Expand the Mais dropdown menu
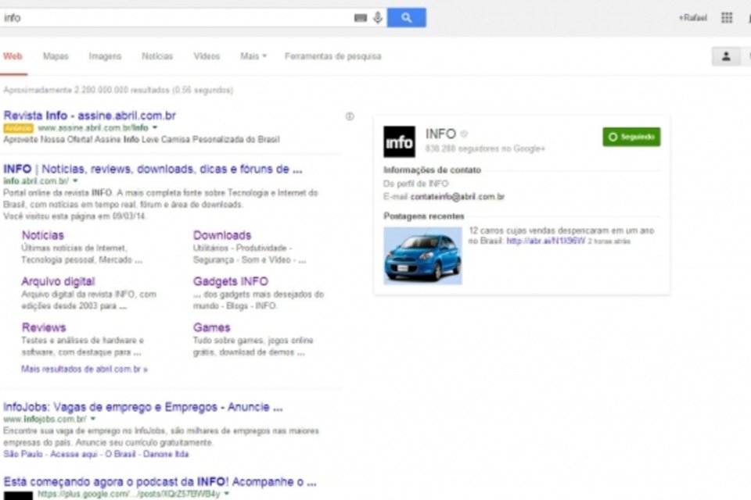 click(x=253, y=56)
